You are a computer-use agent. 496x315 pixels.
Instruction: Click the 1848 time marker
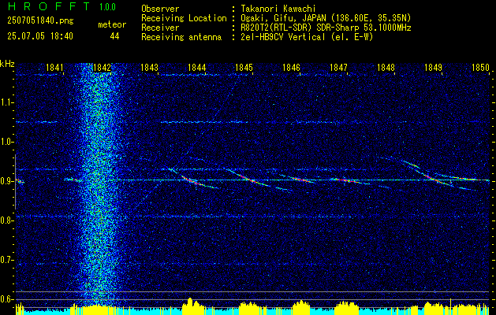click(386, 67)
